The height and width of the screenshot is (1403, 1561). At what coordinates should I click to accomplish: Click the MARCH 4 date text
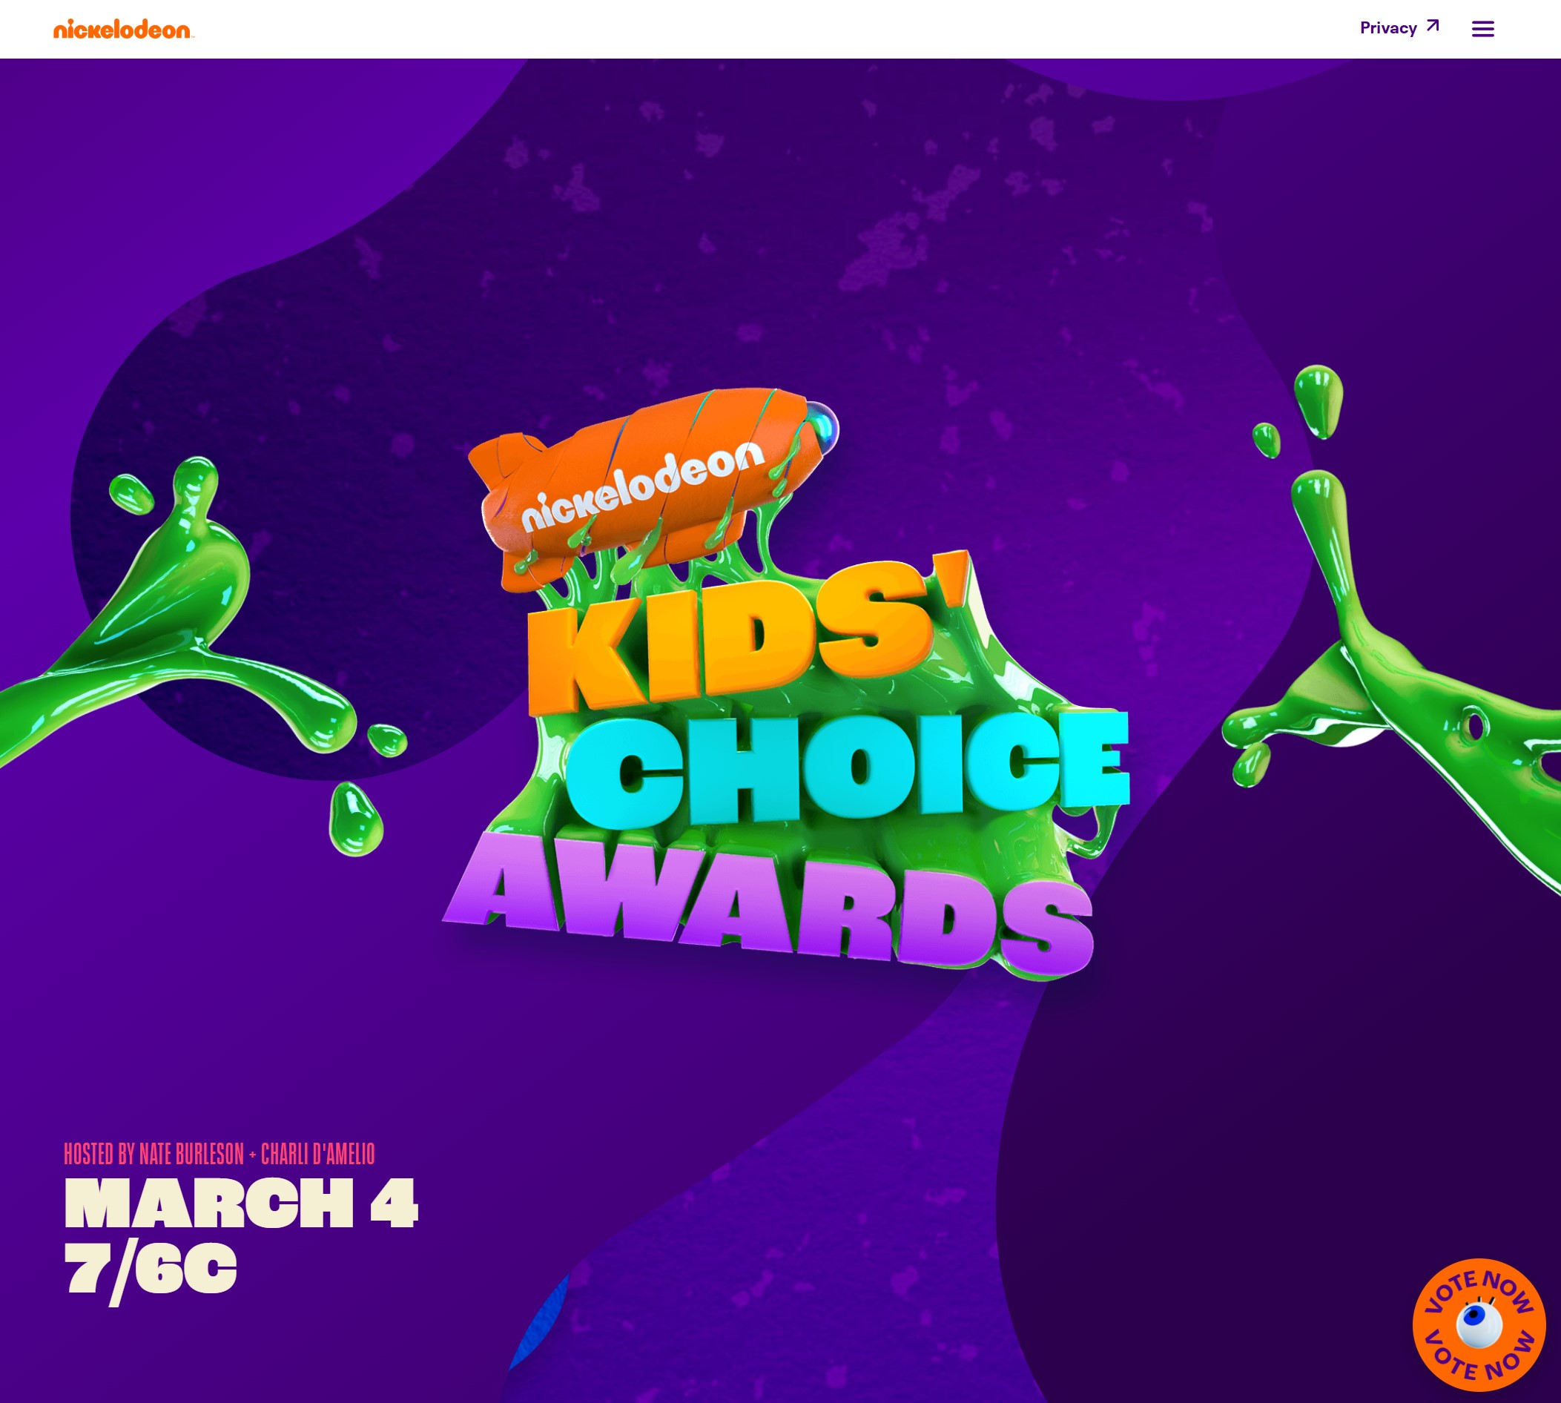pyautogui.click(x=241, y=1203)
